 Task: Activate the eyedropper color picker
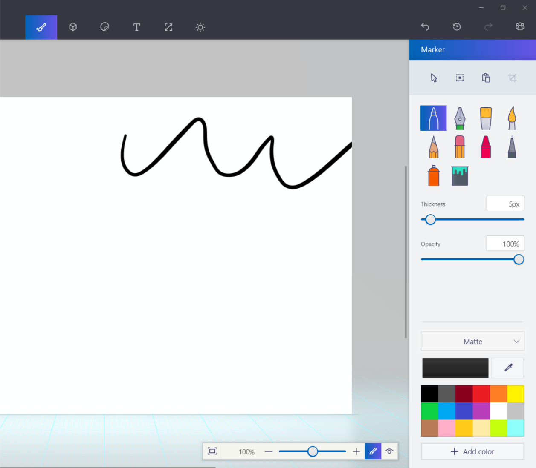[x=507, y=368]
